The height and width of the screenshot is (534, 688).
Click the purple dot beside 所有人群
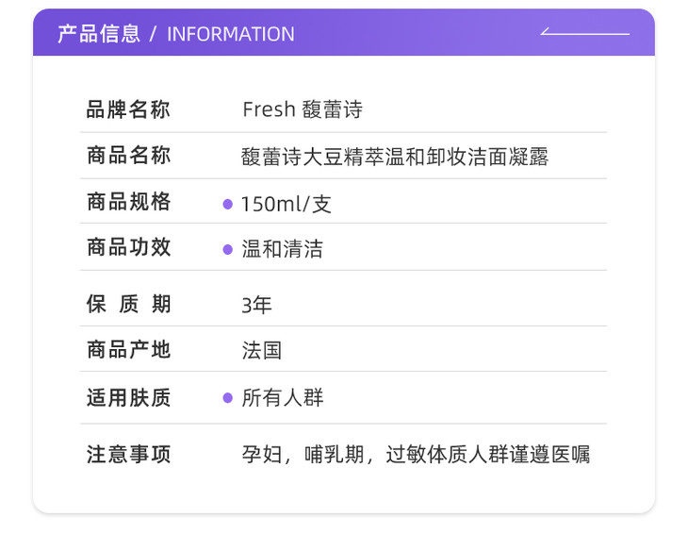coord(227,398)
